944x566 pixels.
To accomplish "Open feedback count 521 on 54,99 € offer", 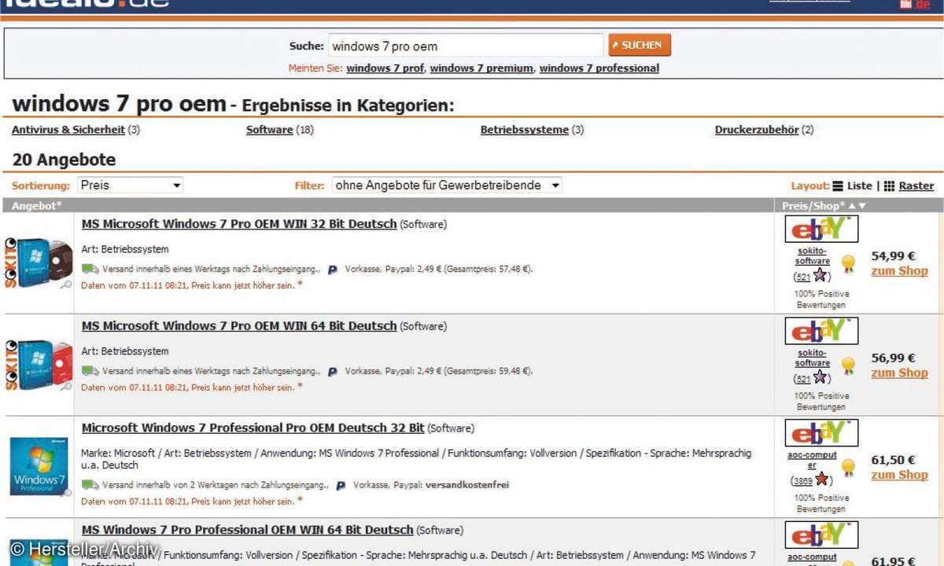I will coord(804,277).
